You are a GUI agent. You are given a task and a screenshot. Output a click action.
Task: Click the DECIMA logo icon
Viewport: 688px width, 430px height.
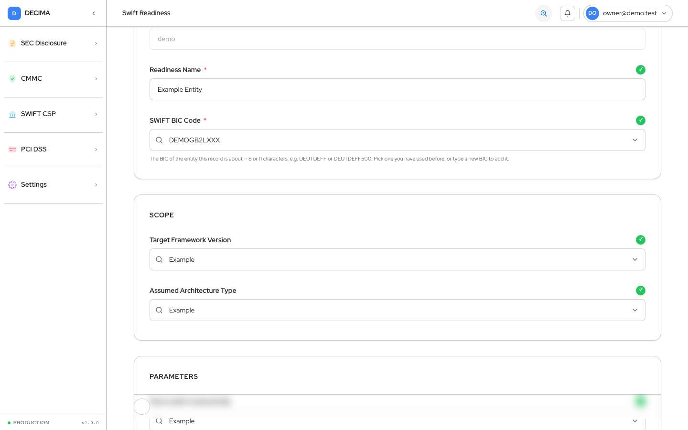14,13
